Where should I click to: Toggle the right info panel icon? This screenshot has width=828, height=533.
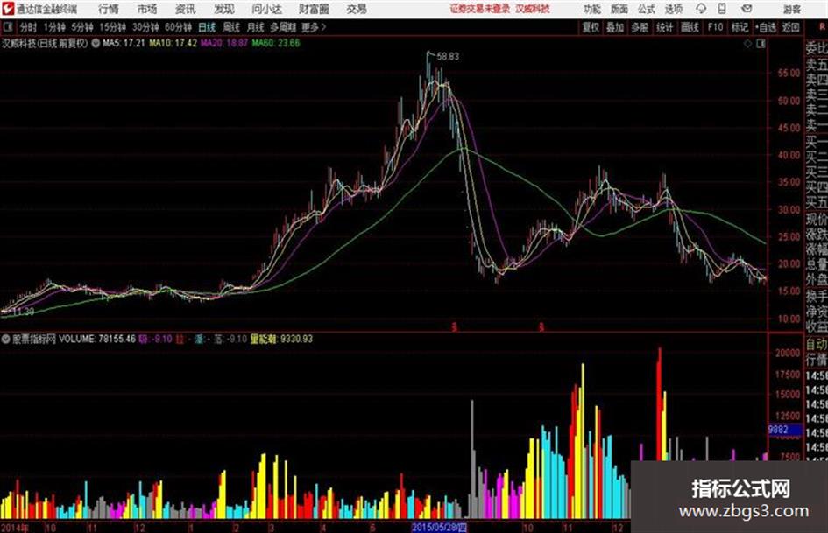click(761, 44)
